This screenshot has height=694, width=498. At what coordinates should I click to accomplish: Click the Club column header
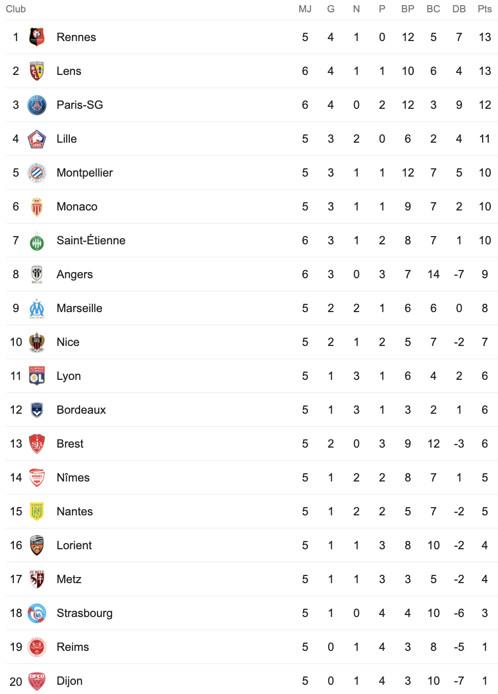(16, 9)
